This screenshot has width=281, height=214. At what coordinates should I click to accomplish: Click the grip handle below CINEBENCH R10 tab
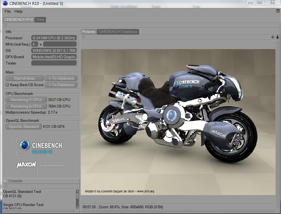click(5, 25)
